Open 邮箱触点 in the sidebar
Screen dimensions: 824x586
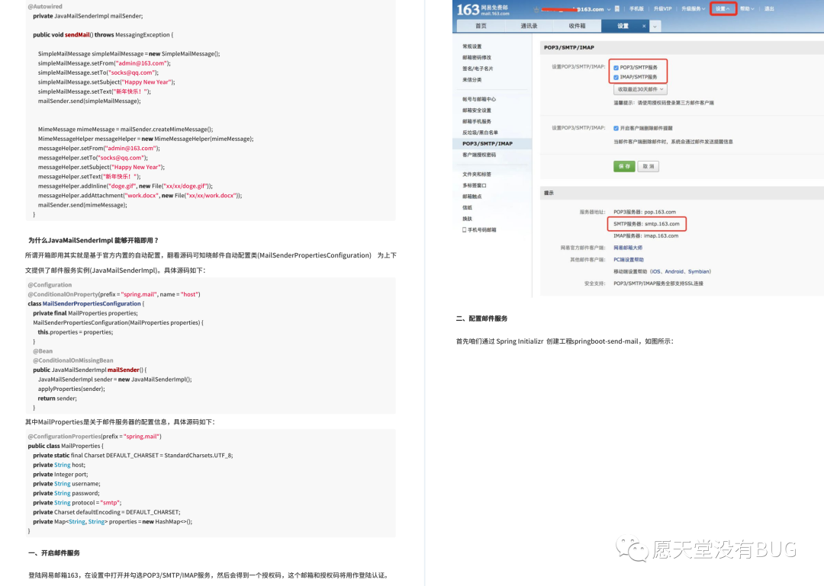click(472, 197)
